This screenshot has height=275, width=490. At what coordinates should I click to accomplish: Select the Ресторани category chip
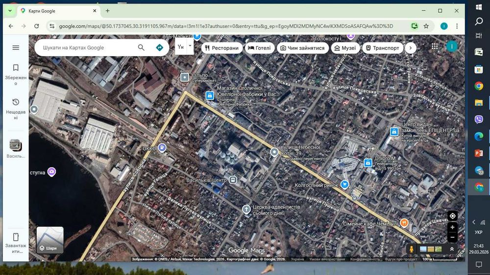(x=222, y=48)
